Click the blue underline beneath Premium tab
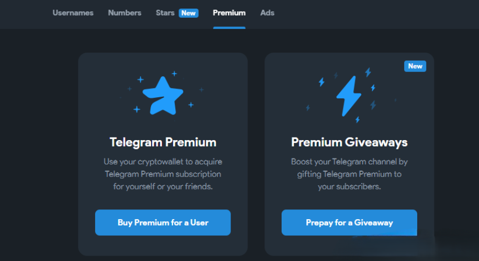 coord(229,28)
